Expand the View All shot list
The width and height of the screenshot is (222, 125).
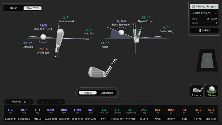tap(19, 102)
